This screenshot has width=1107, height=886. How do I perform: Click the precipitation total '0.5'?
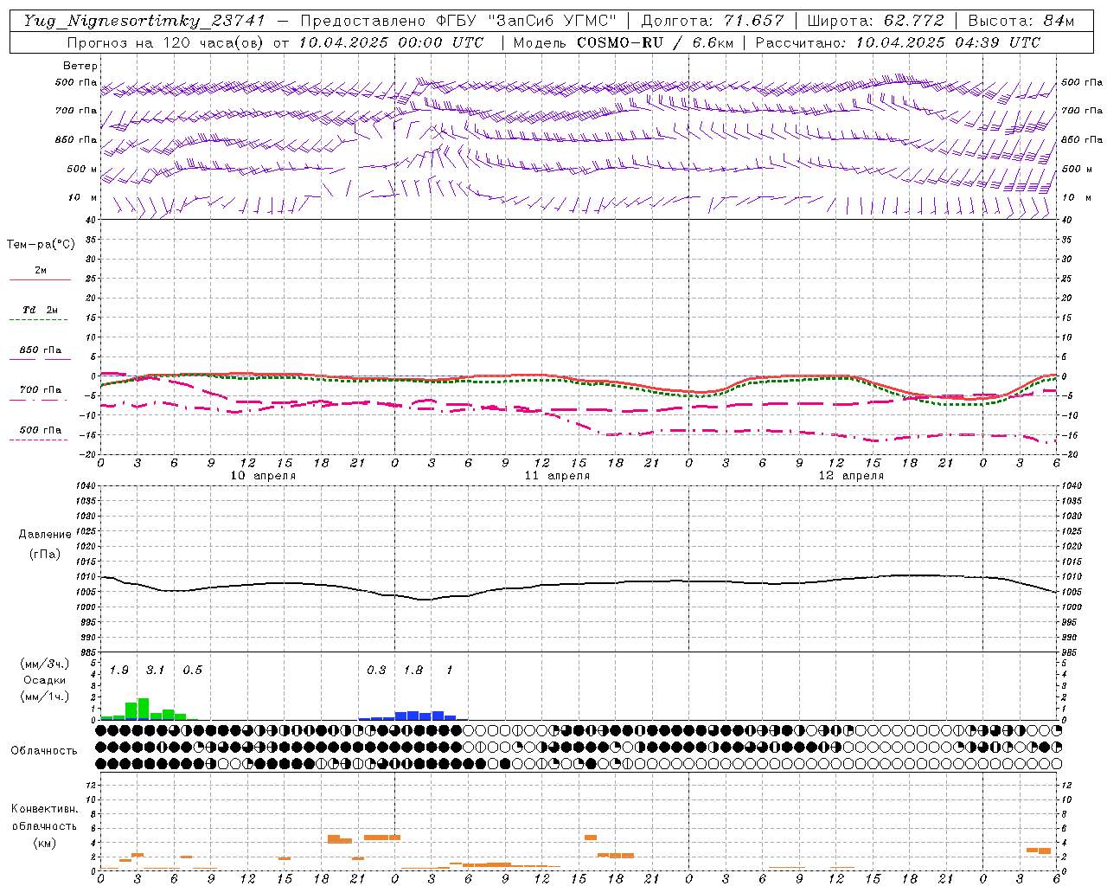(x=192, y=671)
